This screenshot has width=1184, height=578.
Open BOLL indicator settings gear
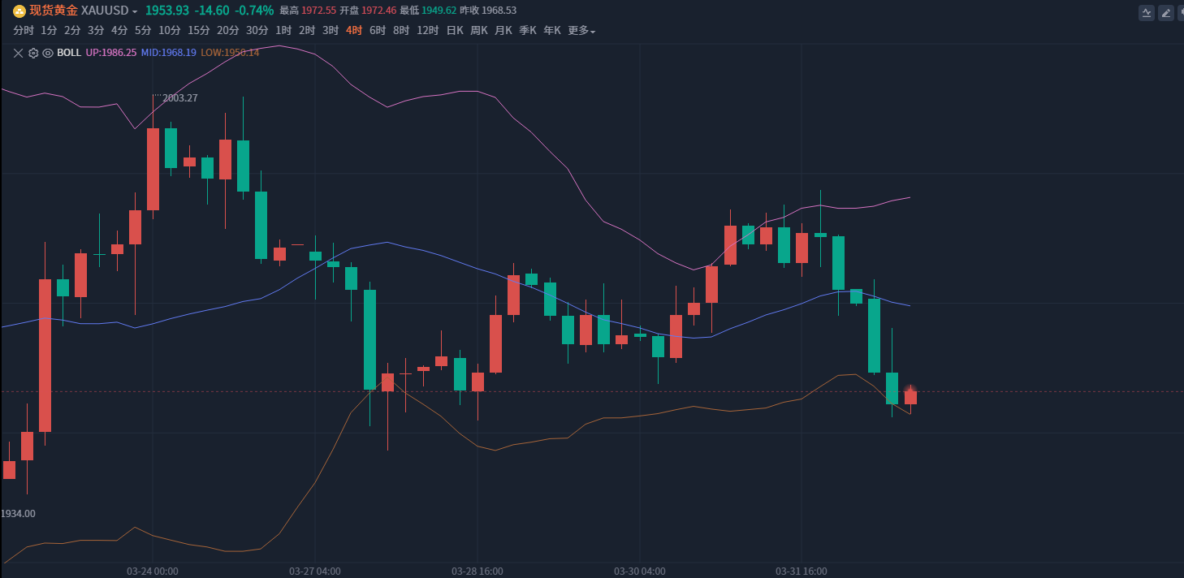tap(33, 53)
